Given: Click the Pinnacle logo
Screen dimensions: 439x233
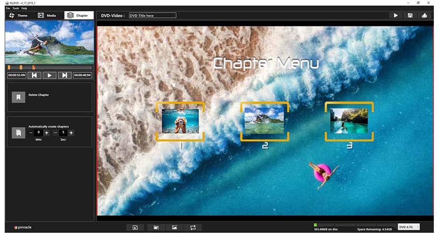Looking at the screenshot, I should coord(23,227).
